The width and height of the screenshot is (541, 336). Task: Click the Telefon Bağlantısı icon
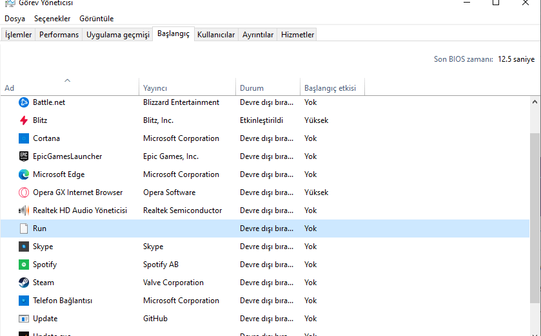(x=23, y=301)
